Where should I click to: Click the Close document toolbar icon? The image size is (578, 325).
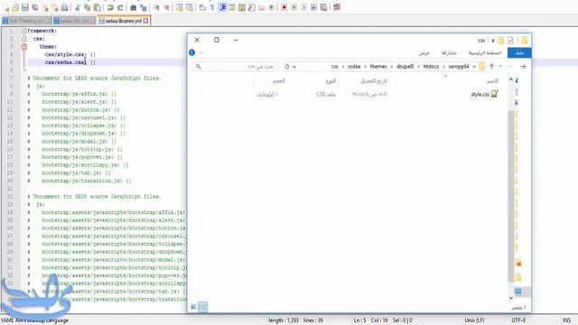(45, 8)
